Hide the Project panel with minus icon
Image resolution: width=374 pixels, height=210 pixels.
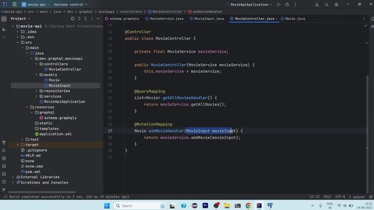pos(98,19)
